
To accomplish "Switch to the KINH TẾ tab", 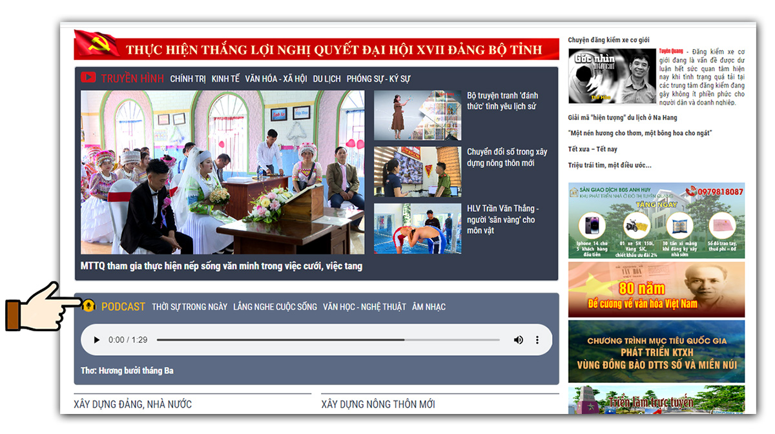I will coord(225,79).
